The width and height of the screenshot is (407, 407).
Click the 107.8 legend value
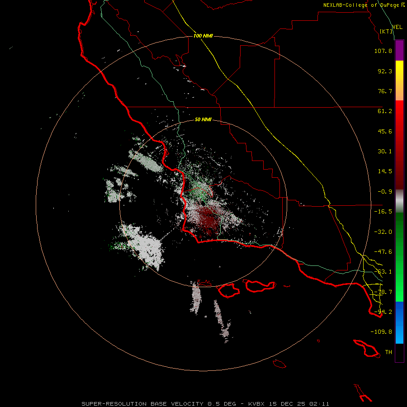[383, 51]
